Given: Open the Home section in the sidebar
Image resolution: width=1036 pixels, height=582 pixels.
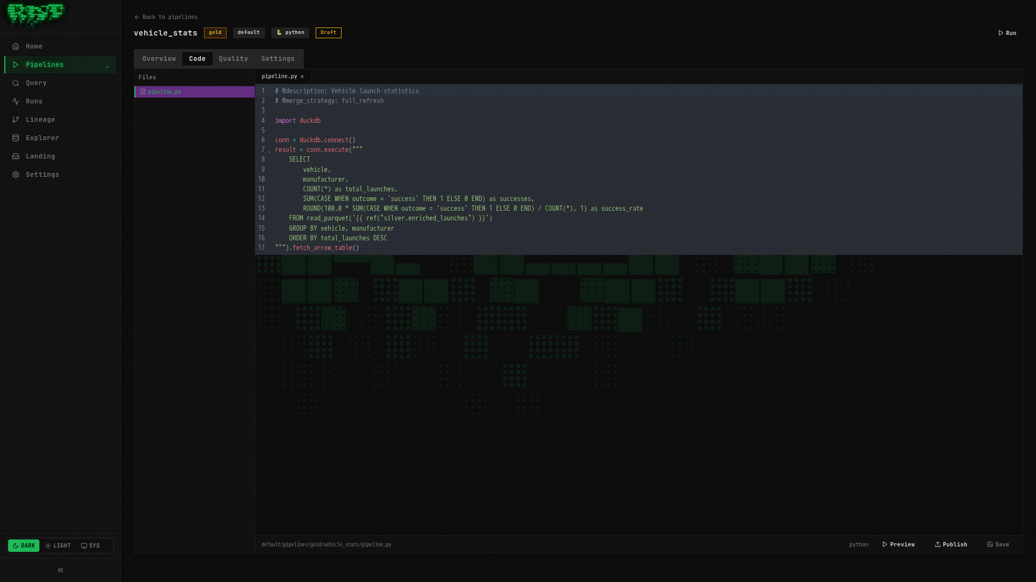Looking at the screenshot, I should point(34,46).
